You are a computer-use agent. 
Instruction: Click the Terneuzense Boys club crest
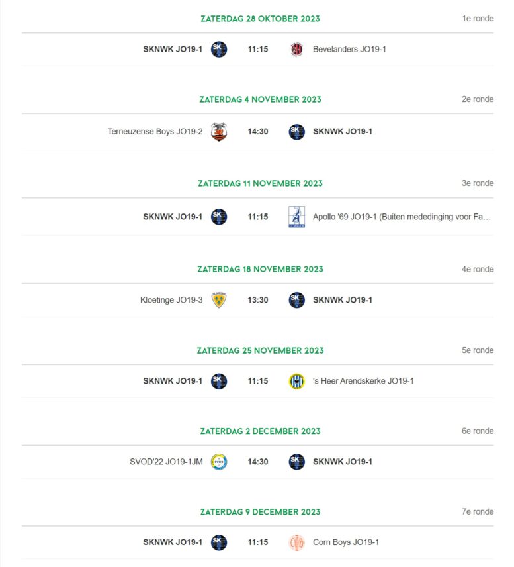click(x=219, y=132)
